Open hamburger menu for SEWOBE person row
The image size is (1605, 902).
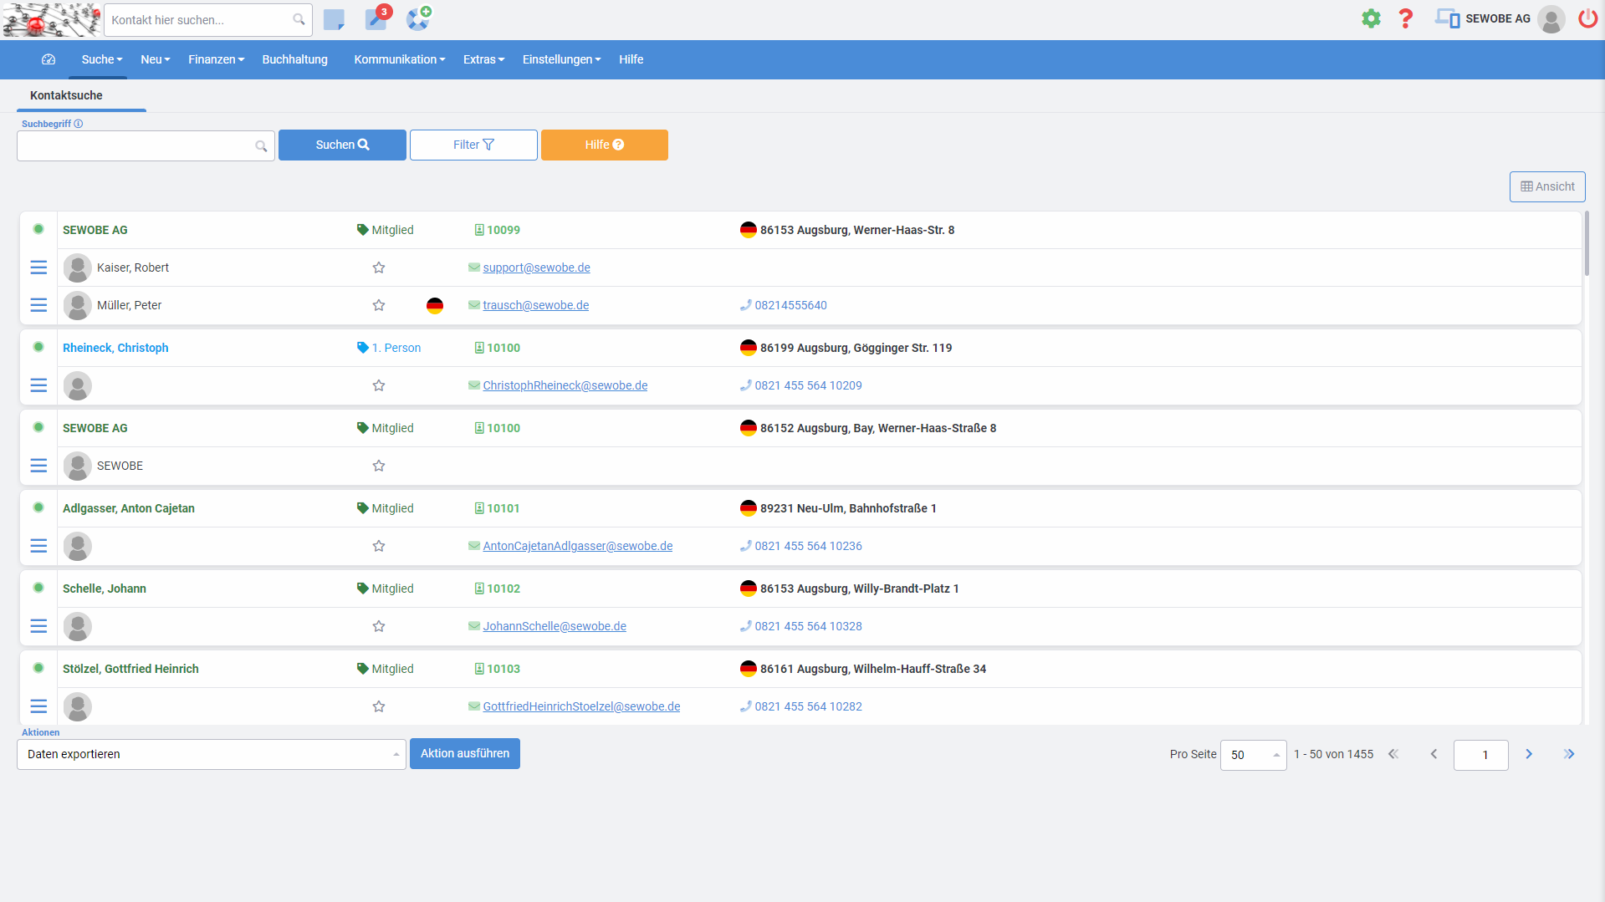coord(38,466)
